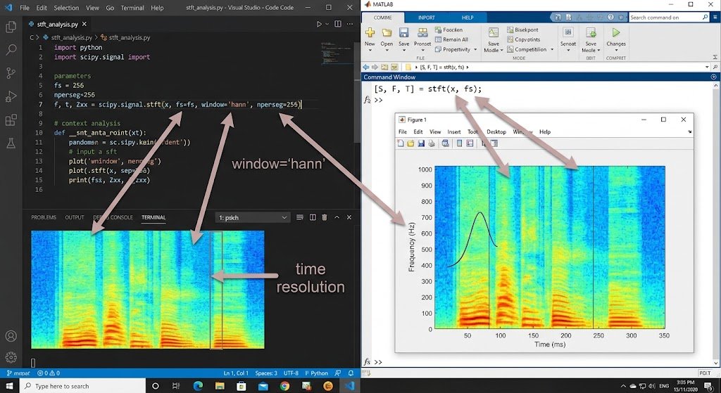Screen dimensions: 721x393
Task: Expand the Changes dropdown arrow in MATLAB
Action: (x=615, y=50)
